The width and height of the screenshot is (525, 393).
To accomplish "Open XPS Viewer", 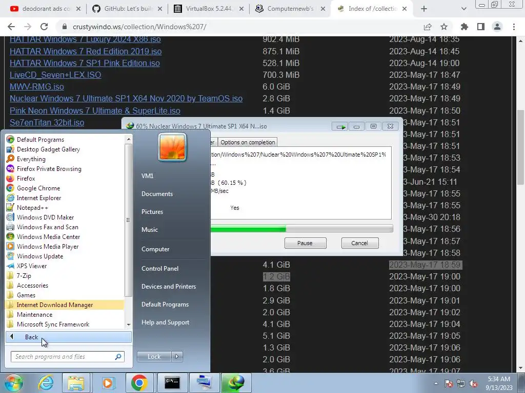I will (x=65, y=266).
